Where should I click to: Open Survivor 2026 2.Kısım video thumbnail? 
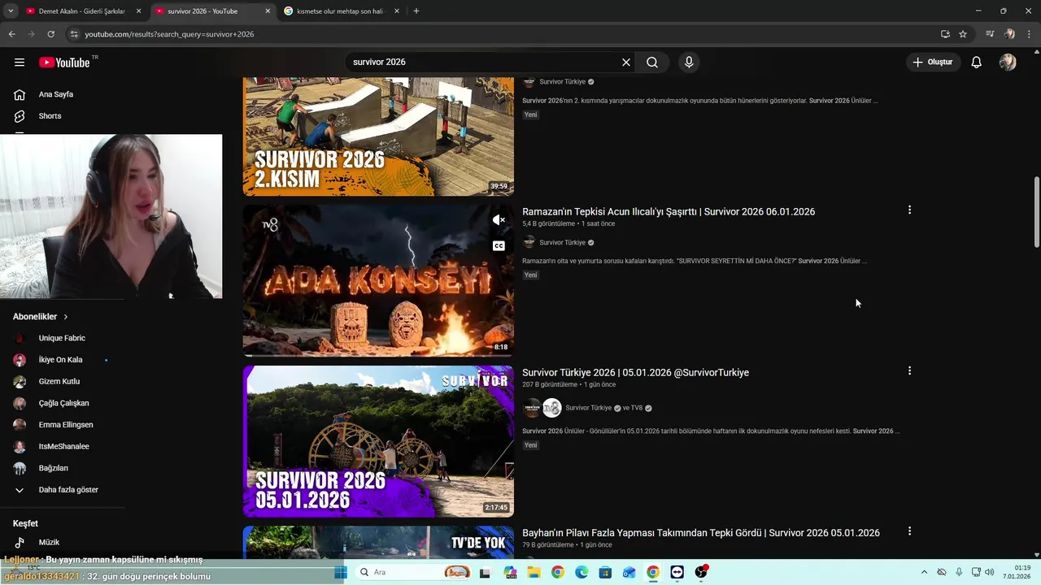click(378, 136)
